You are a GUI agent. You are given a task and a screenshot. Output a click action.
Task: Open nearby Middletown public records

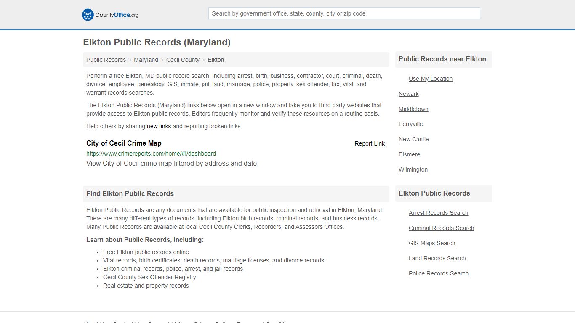[413, 109]
